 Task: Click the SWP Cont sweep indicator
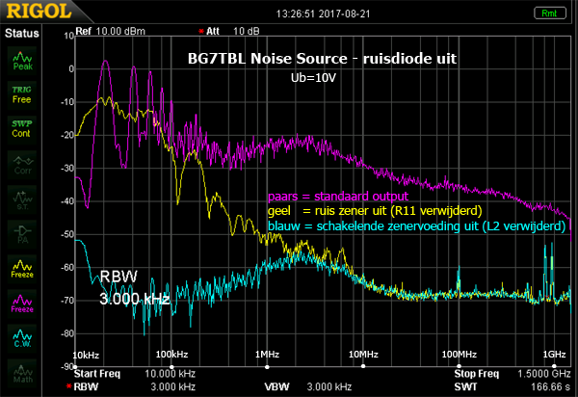[22, 129]
